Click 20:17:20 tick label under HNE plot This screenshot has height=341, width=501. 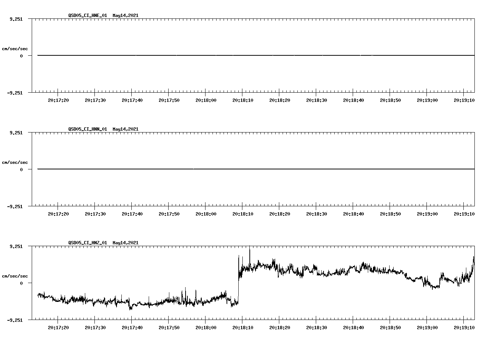coord(58,100)
